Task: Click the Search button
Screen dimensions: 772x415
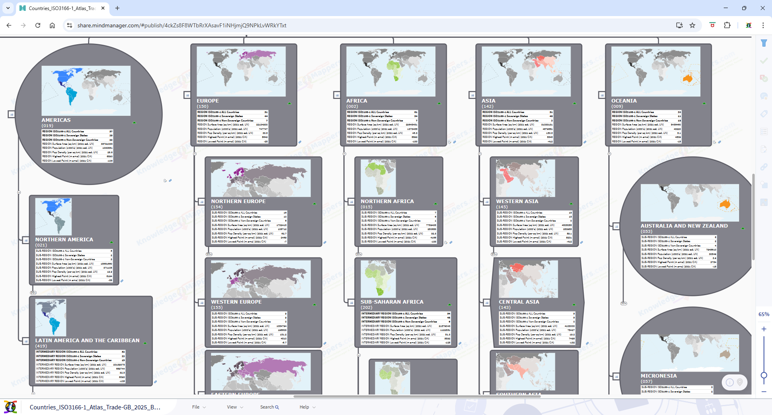Action: (269, 407)
